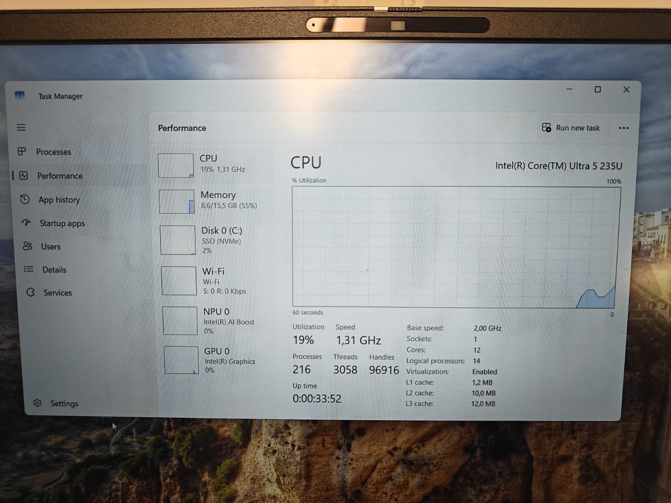Open Task Manager Settings

64,403
